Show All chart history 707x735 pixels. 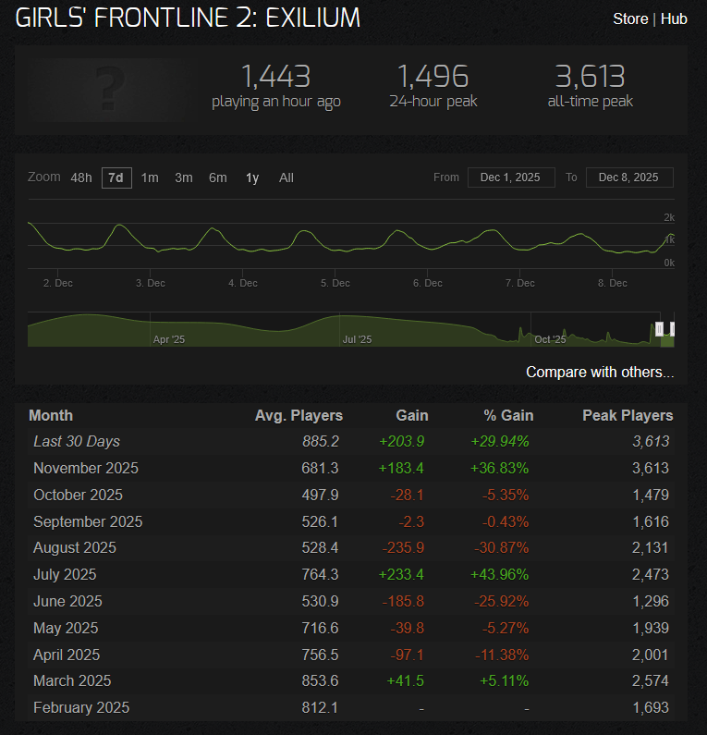pos(286,178)
